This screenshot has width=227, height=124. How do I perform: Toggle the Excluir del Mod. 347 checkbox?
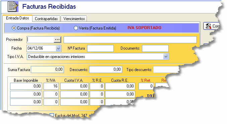point(52,115)
